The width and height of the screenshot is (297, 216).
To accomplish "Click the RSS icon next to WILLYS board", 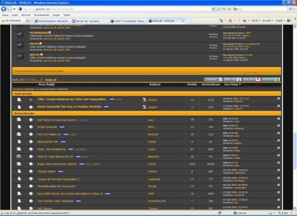I will [42, 54].
